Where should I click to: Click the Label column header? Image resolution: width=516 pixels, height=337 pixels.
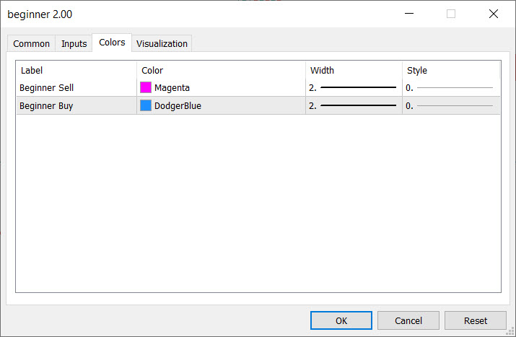[x=32, y=71]
